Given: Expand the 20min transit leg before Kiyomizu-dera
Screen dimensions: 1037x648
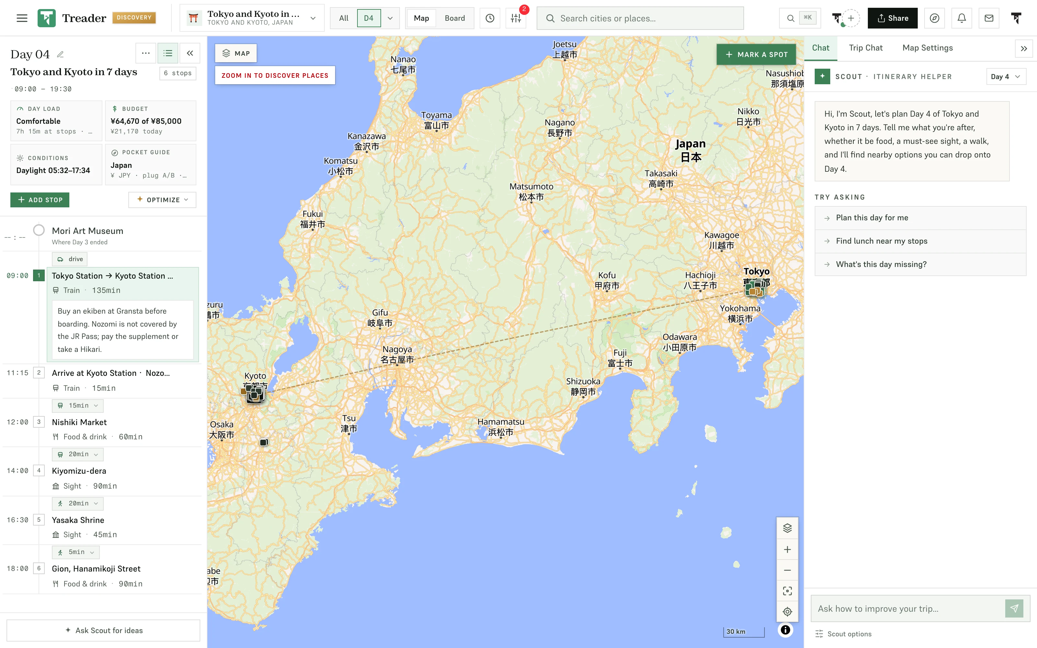Looking at the screenshot, I should 77,454.
